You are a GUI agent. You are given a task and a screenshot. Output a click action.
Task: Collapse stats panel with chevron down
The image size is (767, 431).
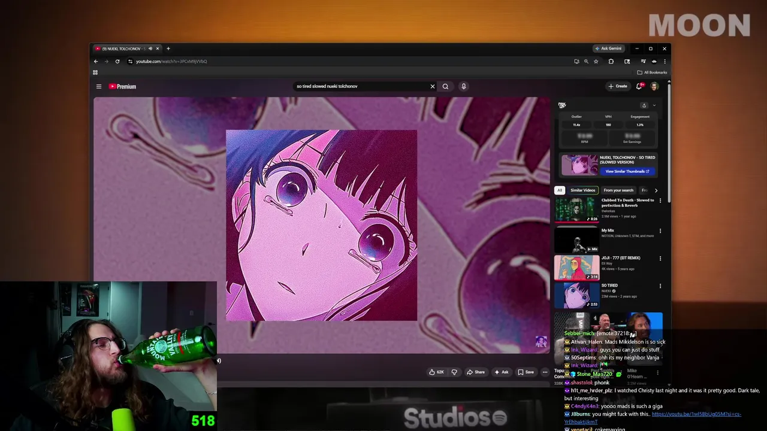tap(654, 105)
